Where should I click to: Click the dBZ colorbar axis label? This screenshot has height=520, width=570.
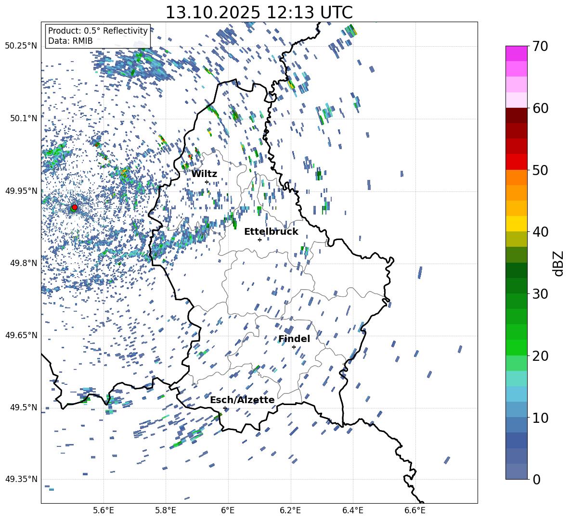click(x=558, y=263)
